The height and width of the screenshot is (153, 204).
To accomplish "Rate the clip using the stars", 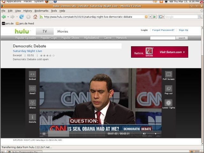I will coord(47,55).
